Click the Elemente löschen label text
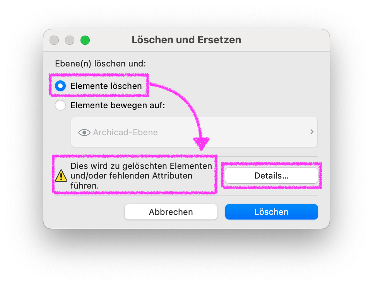 point(106,86)
